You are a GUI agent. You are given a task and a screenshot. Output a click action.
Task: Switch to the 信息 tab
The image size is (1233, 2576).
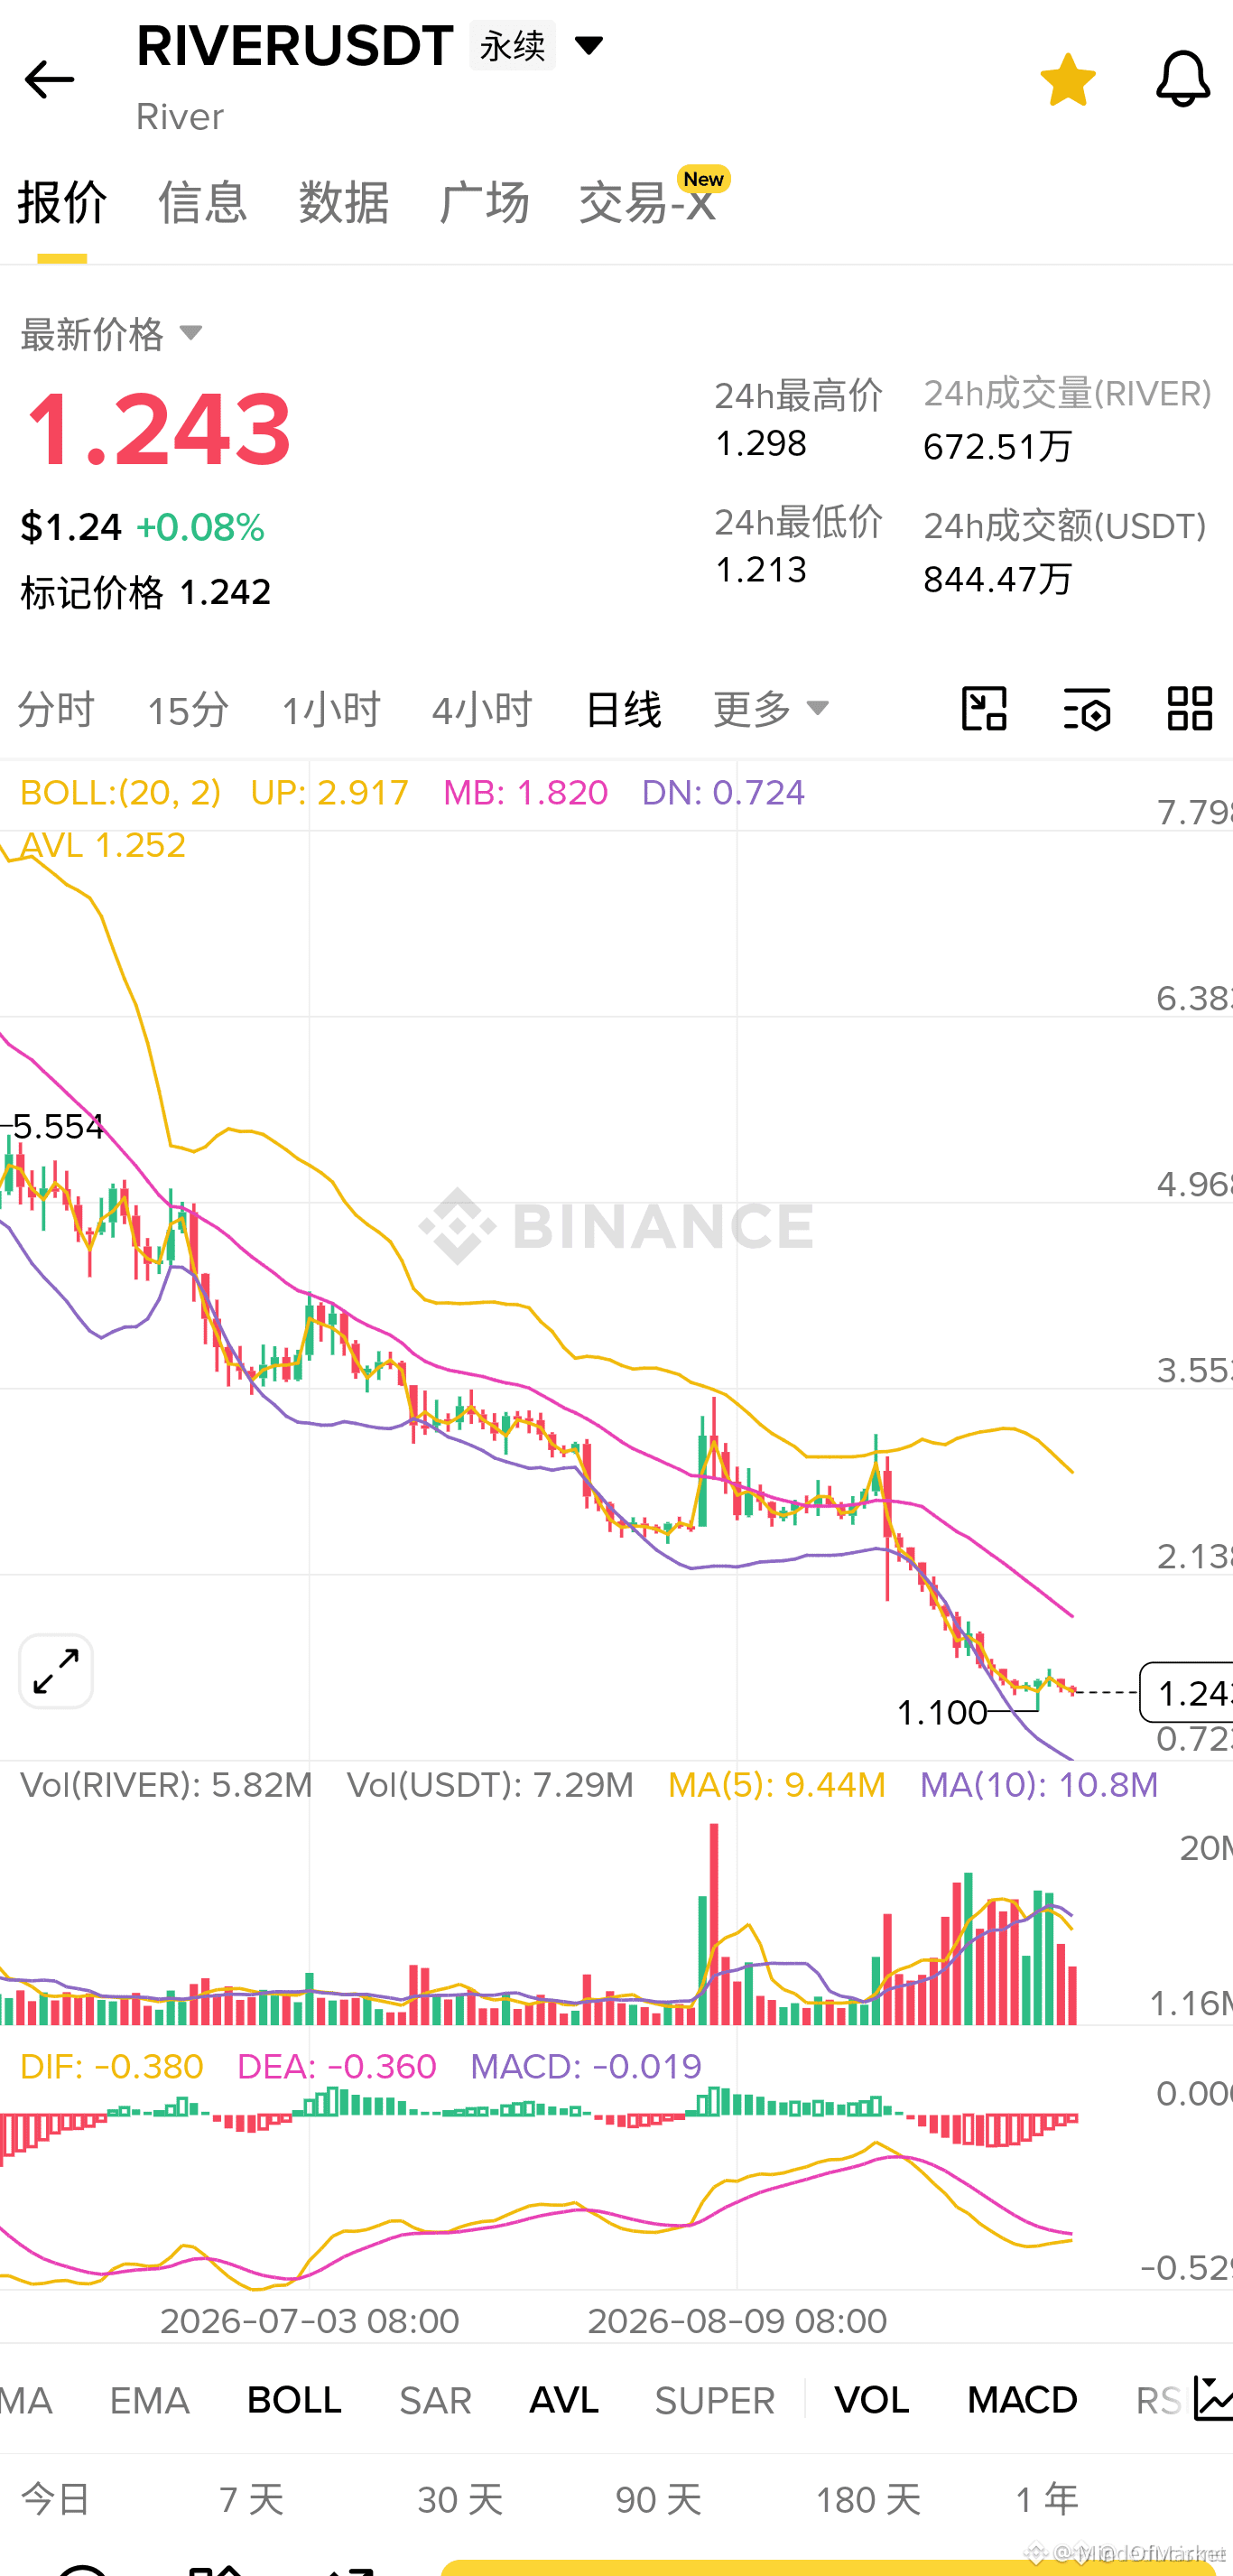[203, 202]
